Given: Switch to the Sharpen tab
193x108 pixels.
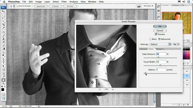Looking at the screenshot, I should 144,49.
